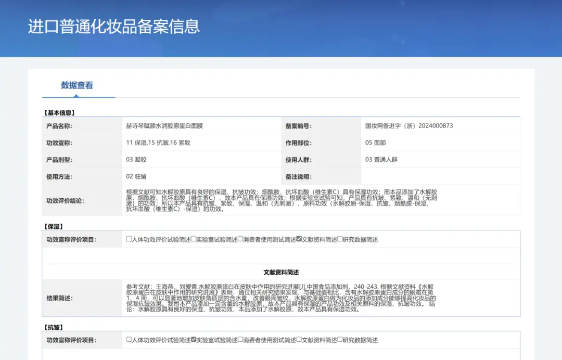Click the page title 进口普通化妆品备案信息
This screenshot has width=562, height=360.
(112, 28)
